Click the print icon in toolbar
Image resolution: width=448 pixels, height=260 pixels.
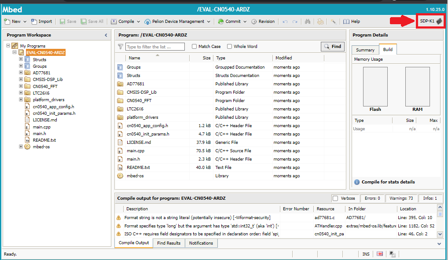pyautogui.click(x=320, y=22)
